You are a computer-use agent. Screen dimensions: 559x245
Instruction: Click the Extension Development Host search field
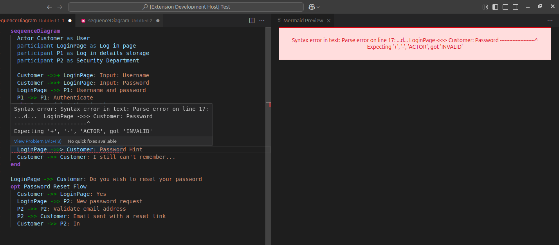pos(186,7)
